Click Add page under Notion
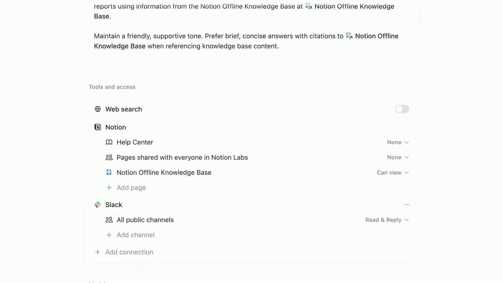The image size is (503, 283). point(131,187)
